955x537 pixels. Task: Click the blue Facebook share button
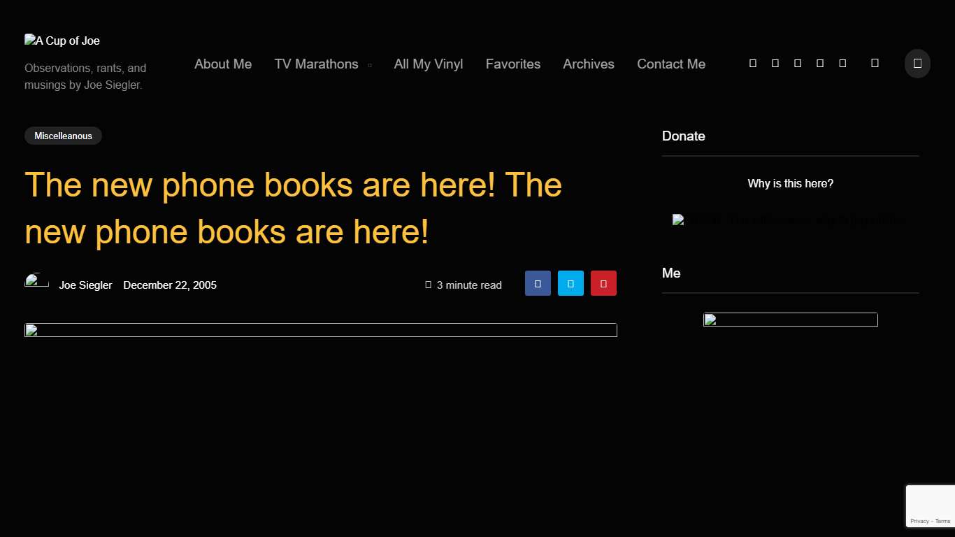click(538, 283)
